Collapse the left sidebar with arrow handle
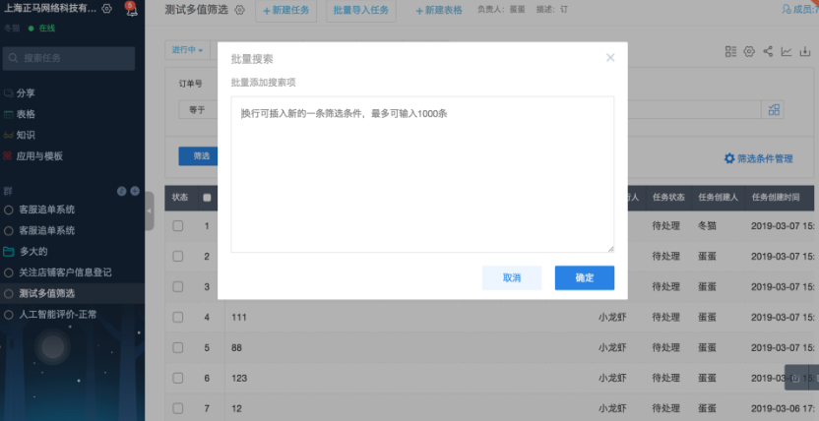The height and width of the screenshot is (421, 819). click(149, 210)
